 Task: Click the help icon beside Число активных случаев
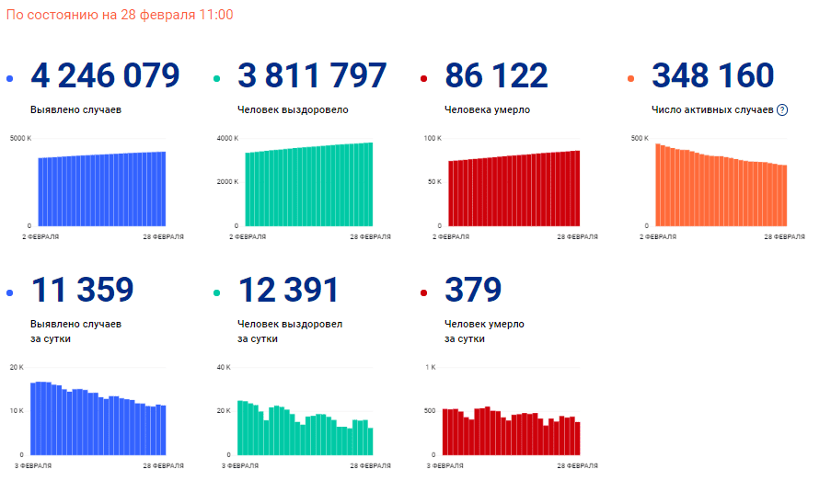782,110
